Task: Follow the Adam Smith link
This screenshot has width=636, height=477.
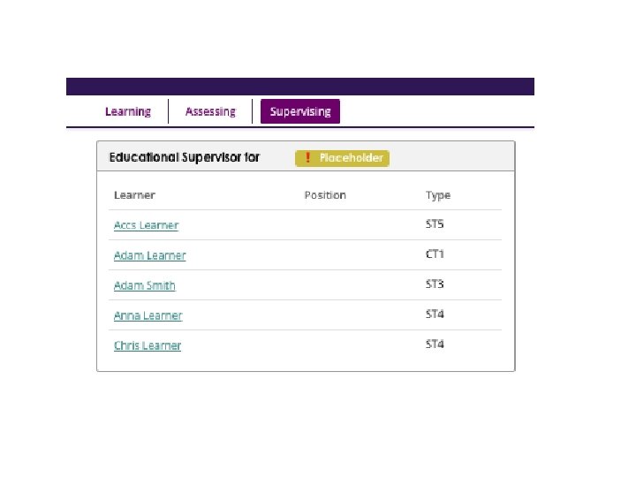Action: 144,285
